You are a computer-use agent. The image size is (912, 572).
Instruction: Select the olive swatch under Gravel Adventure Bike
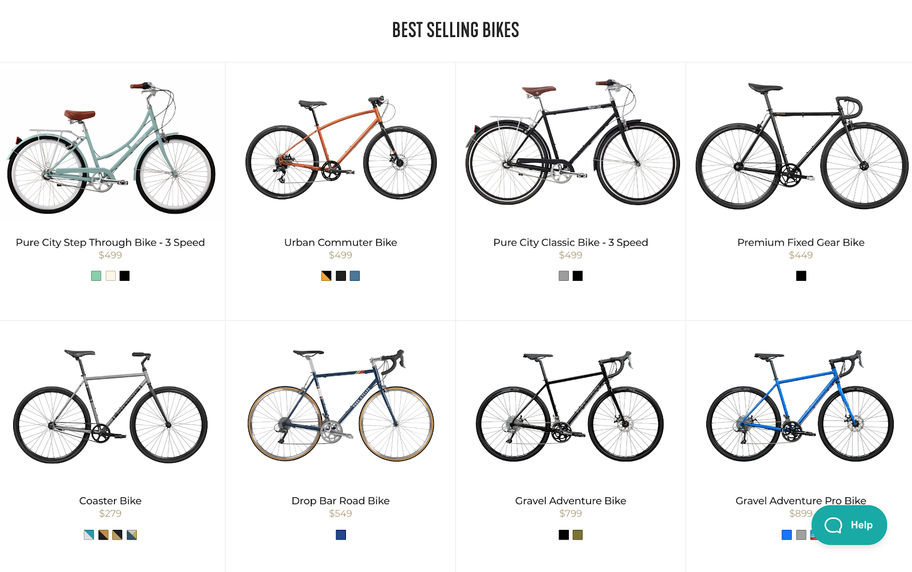577,534
